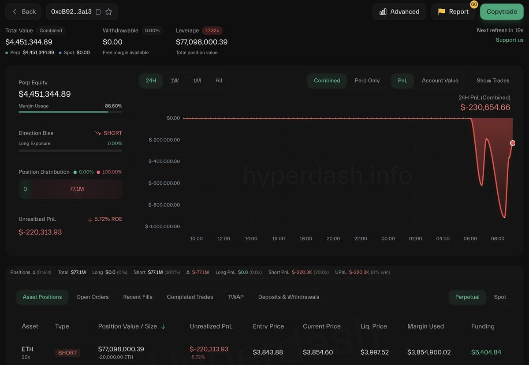Screen dimensions: 529x365
Task: Switch chart to Perp Only
Action: [x=367, y=80]
